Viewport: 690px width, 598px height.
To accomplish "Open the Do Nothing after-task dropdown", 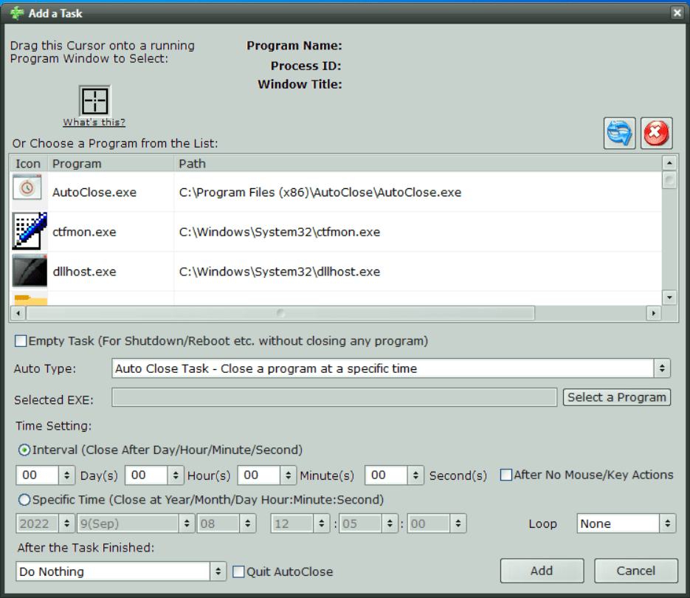I will click(121, 571).
